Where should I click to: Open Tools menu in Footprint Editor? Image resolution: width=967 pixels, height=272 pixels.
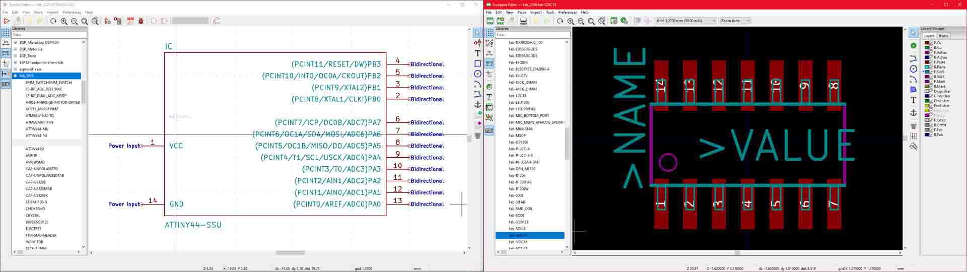point(550,12)
